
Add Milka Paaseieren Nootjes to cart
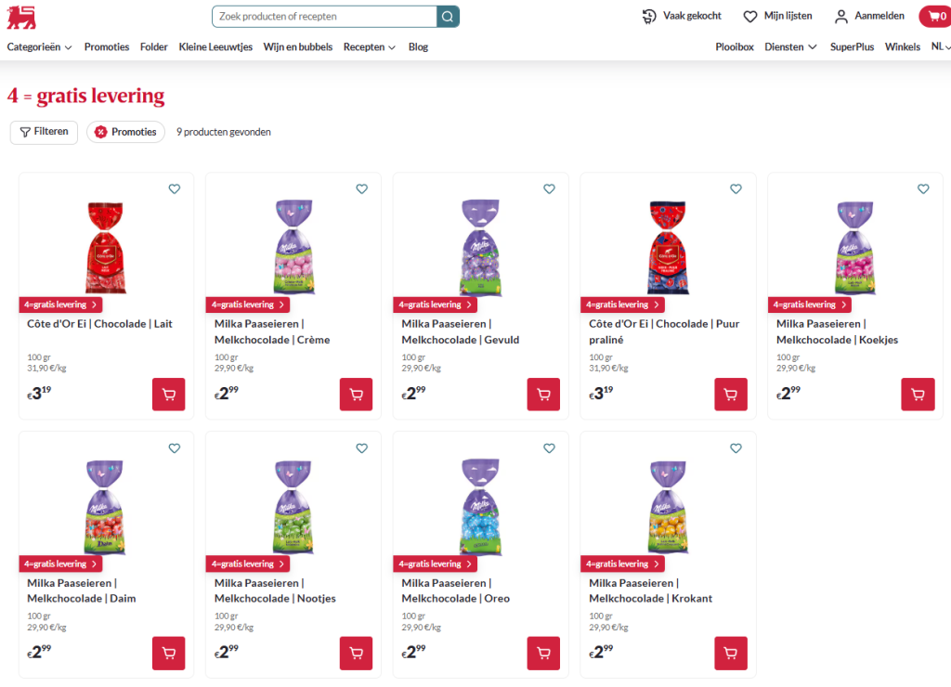[x=356, y=653]
